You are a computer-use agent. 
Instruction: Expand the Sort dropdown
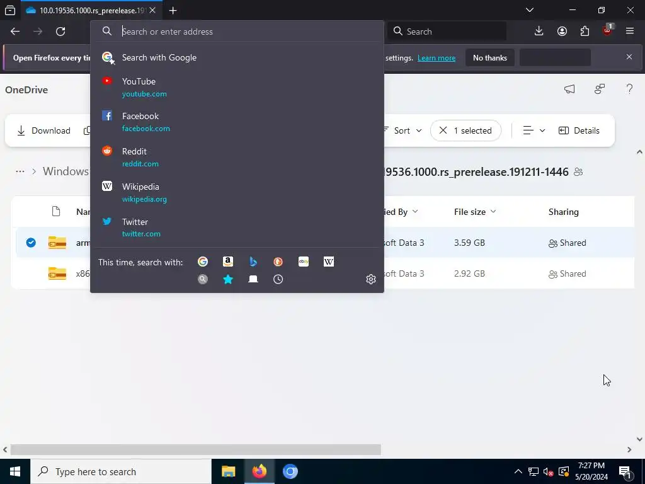(402, 130)
